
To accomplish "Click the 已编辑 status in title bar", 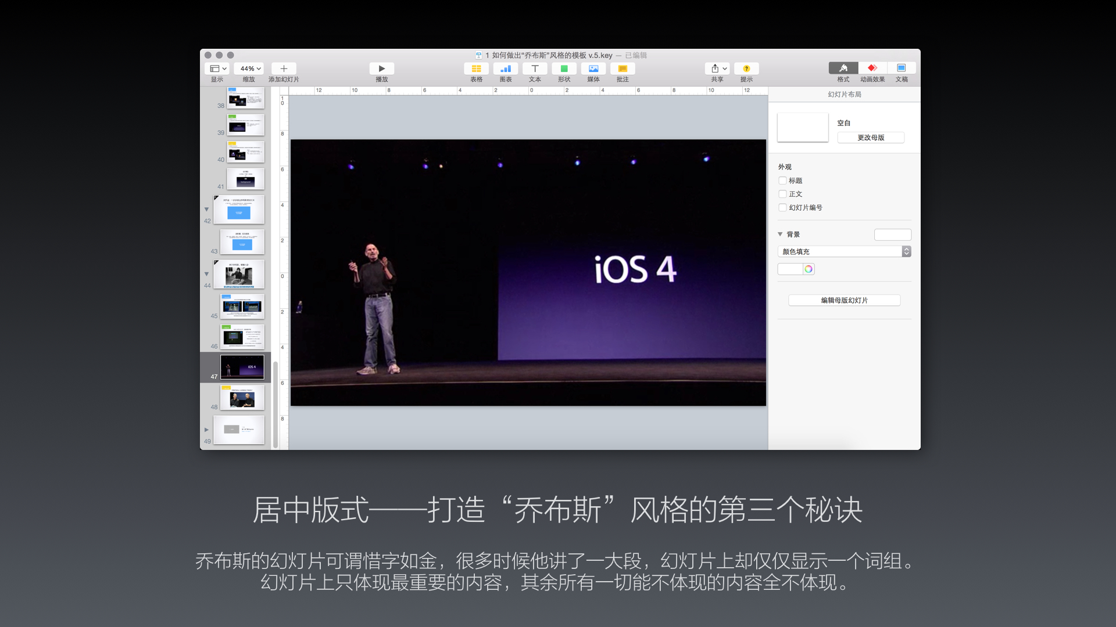I will pyautogui.click(x=636, y=55).
